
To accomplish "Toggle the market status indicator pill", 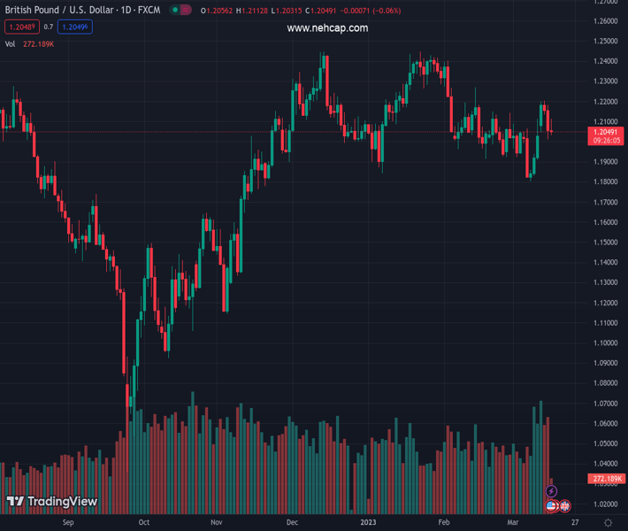I will coord(180,11).
